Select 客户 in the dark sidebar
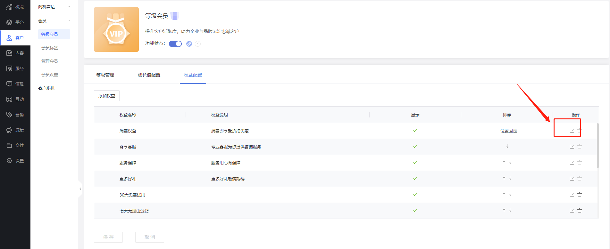Viewport: 610px width, 249px height. (15, 38)
